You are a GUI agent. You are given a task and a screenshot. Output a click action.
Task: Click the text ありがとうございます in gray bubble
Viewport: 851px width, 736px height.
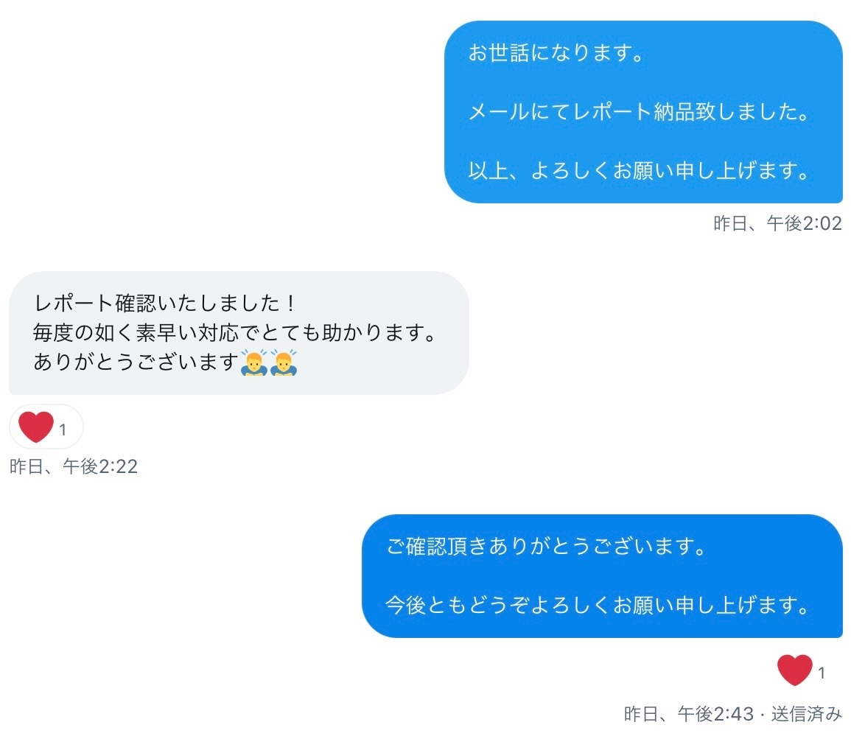[x=136, y=362]
